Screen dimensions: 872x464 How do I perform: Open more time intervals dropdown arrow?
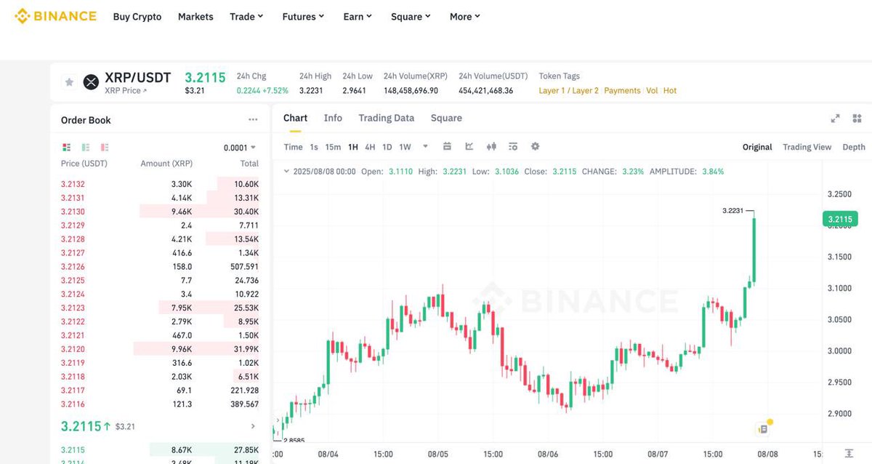425,146
